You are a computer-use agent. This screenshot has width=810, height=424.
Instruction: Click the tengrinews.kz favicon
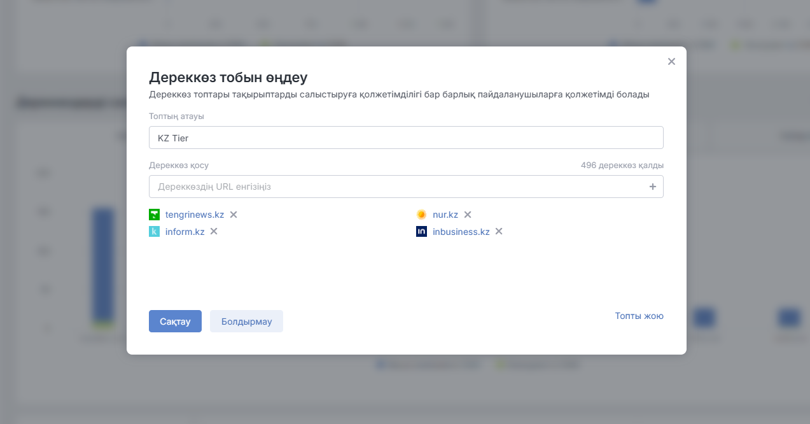(x=154, y=215)
